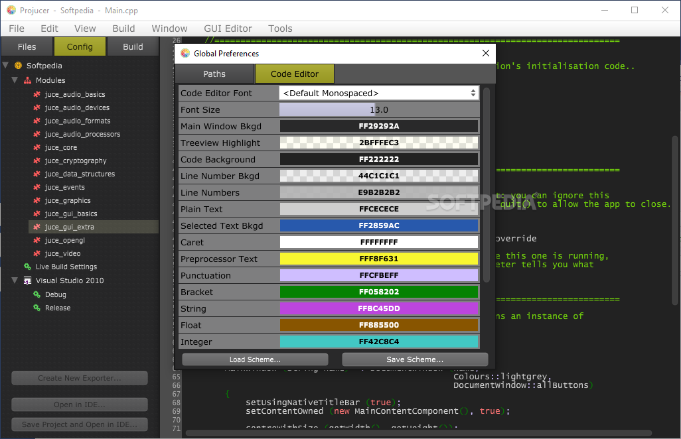
Task: Click the Softpedia project icon in tree
Action: click(18, 66)
